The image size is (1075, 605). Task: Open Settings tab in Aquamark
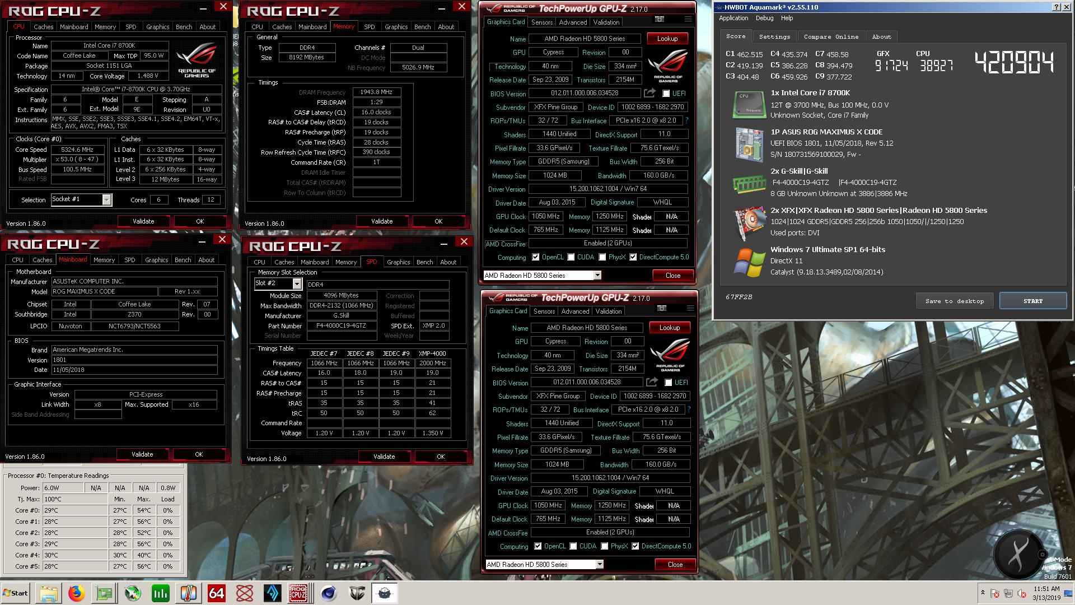tap(774, 36)
